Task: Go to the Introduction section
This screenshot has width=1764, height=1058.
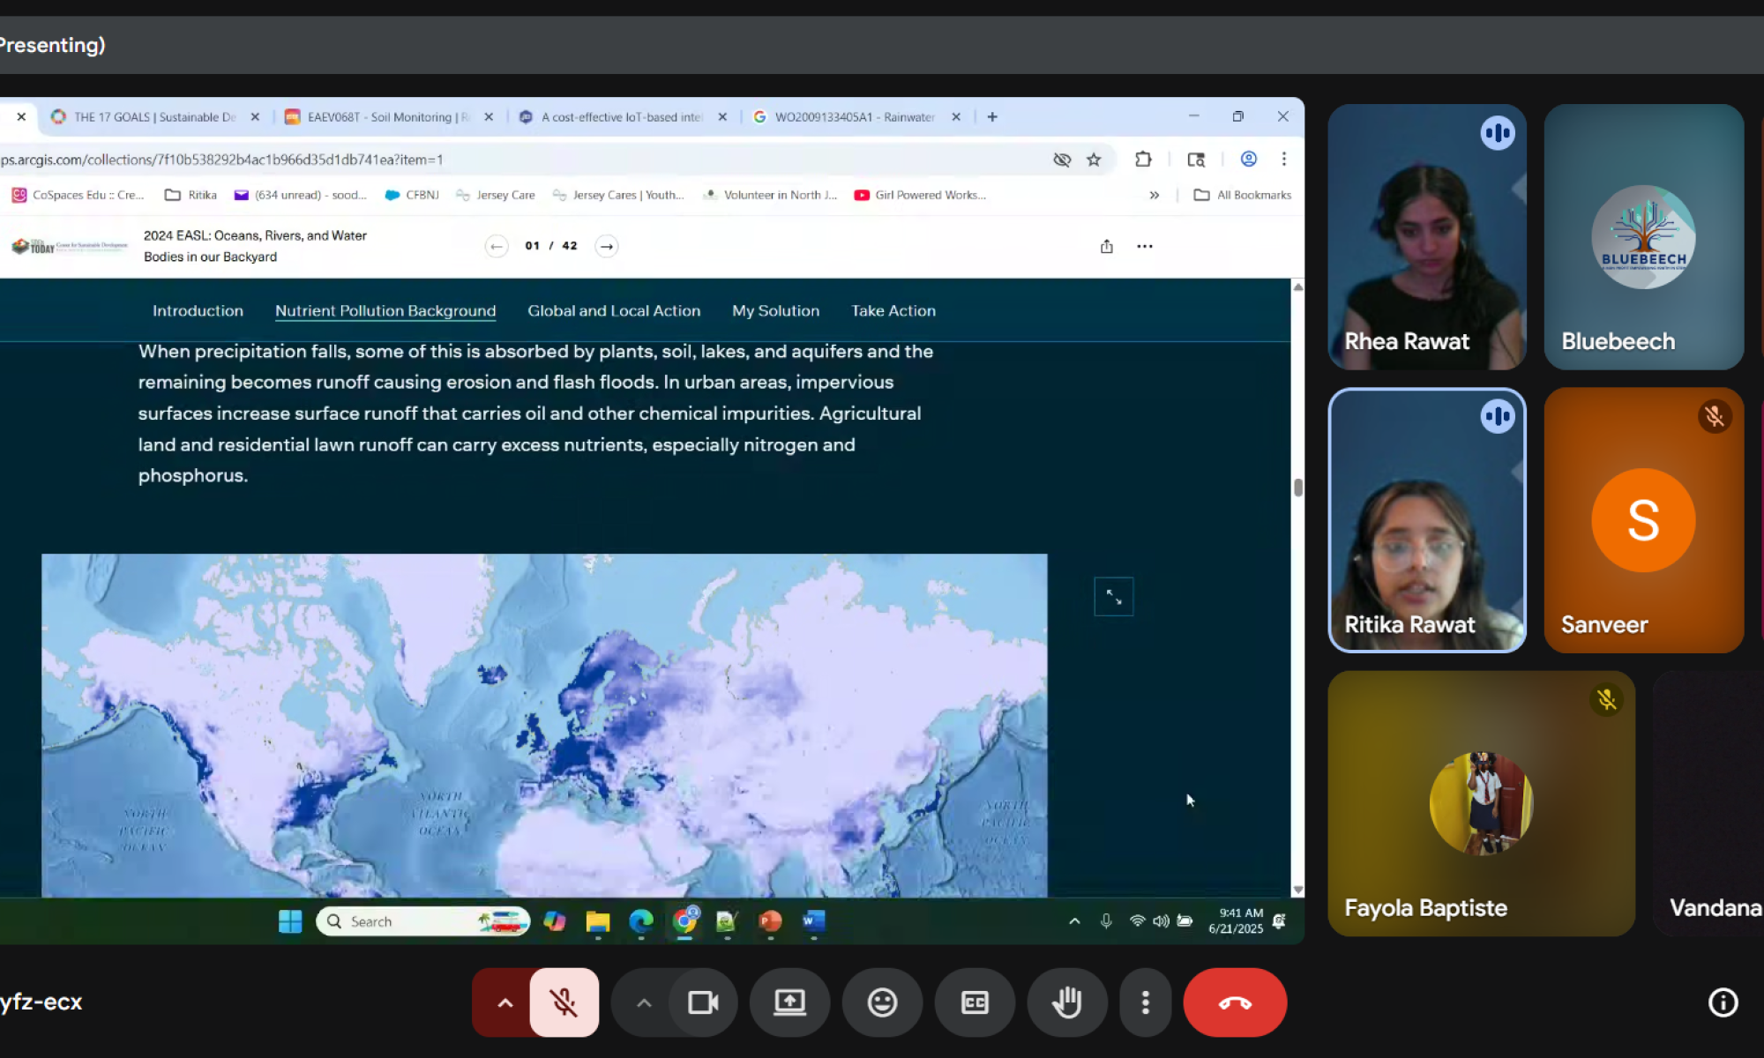Action: click(198, 311)
